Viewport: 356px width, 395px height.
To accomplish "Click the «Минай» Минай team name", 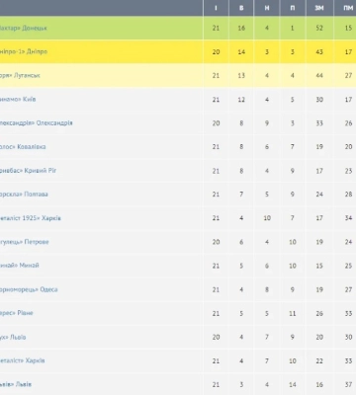I will pyautogui.click(x=20, y=266).
